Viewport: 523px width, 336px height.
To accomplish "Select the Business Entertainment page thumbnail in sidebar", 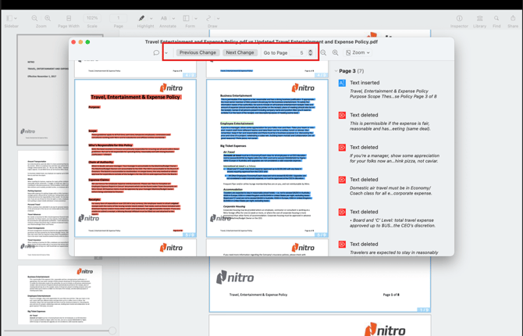I will click(60, 295).
